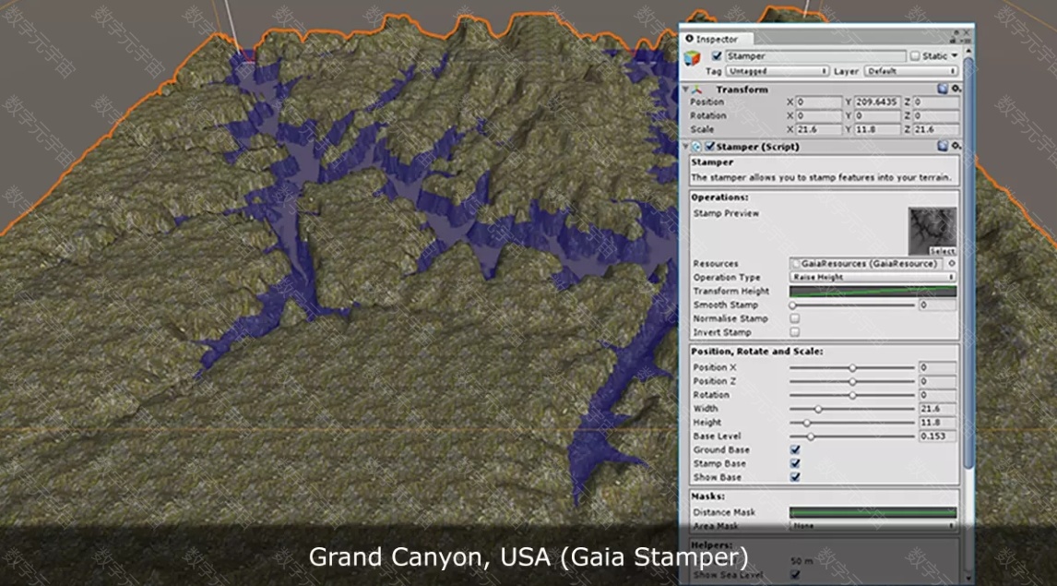The width and height of the screenshot is (1057, 586).
Task: Click the Transform Scale Z field
Action: coord(935,129)
